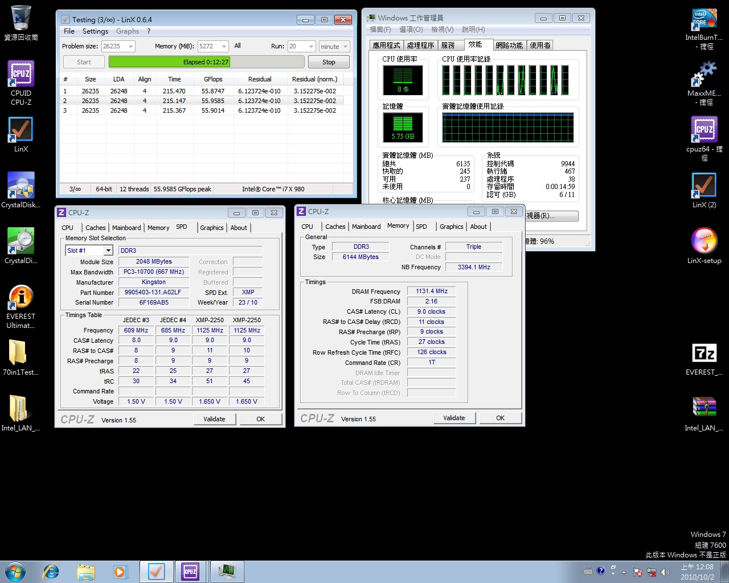
Task: Click the volume speaker tray icon
Action: (665, 572)
